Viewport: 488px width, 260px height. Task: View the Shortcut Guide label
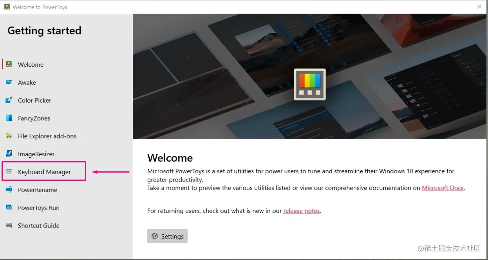[38, 226]
